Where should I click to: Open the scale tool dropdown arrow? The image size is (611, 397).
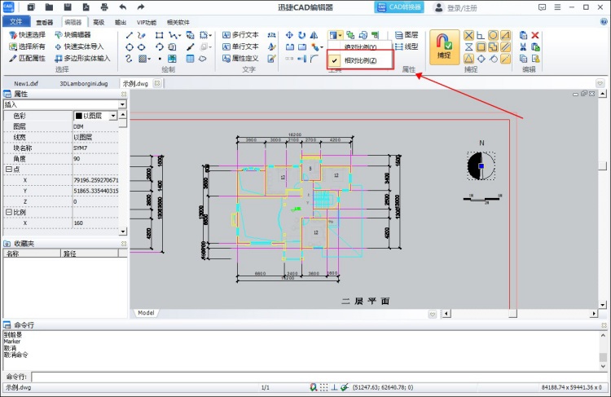coord(341,36)
